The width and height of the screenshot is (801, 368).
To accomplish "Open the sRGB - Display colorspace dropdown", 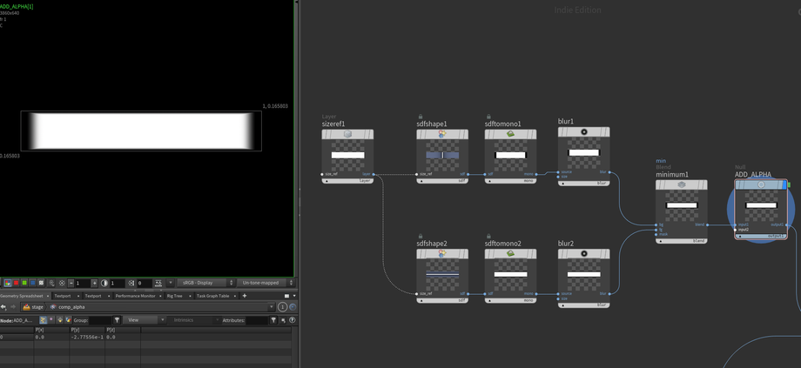I will point(204,283).
